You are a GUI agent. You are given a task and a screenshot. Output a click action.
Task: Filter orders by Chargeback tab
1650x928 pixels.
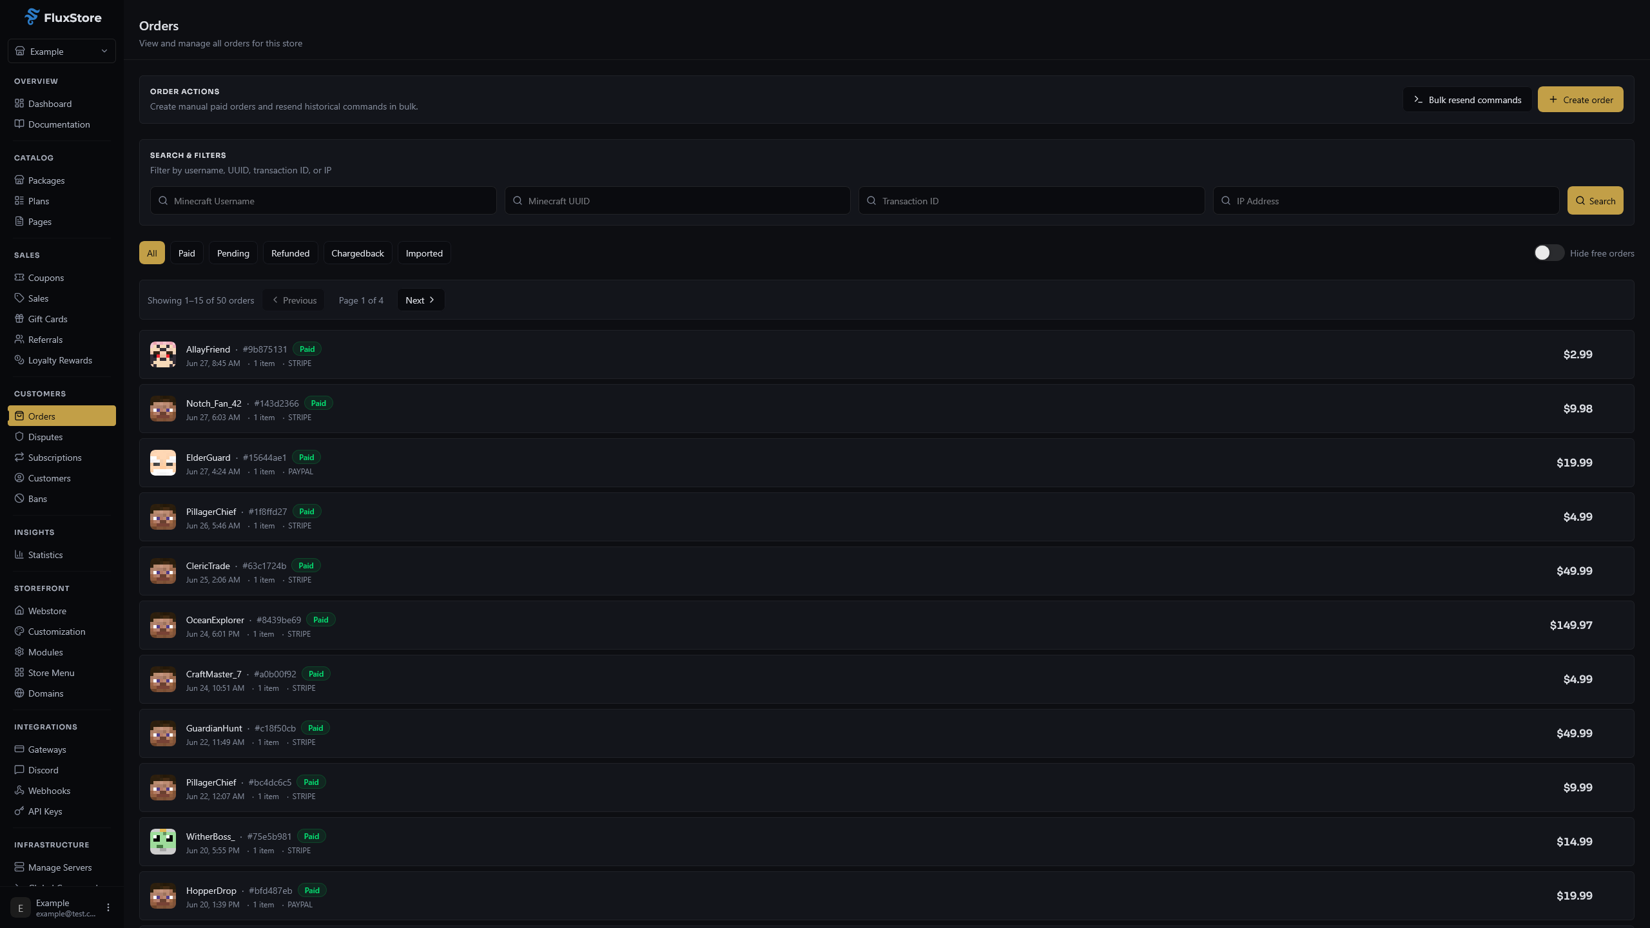click(x=358, y=253)
